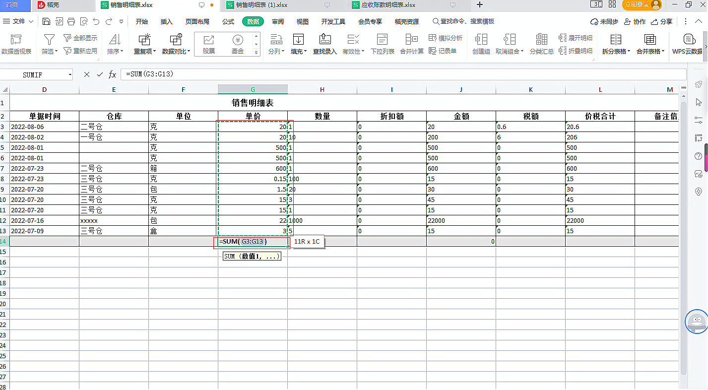Expand the 数据对比 dropdown arrow
The image size is (708, 390).
(x=189, y=51)
